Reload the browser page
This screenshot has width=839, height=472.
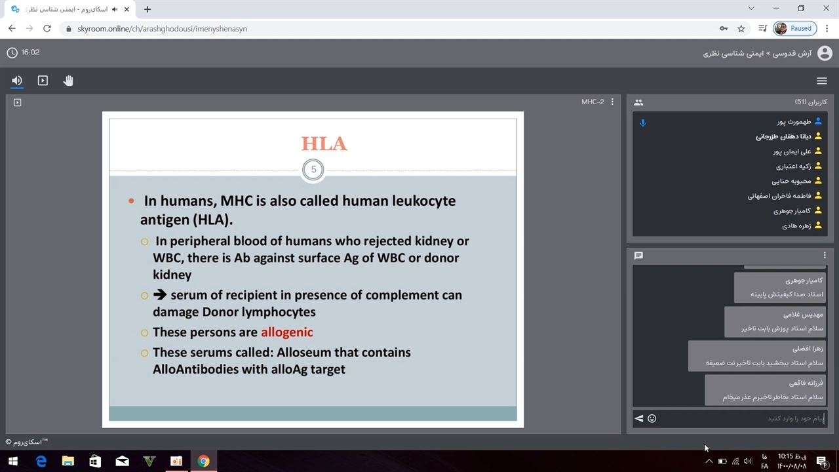click(x=47, y=28)
